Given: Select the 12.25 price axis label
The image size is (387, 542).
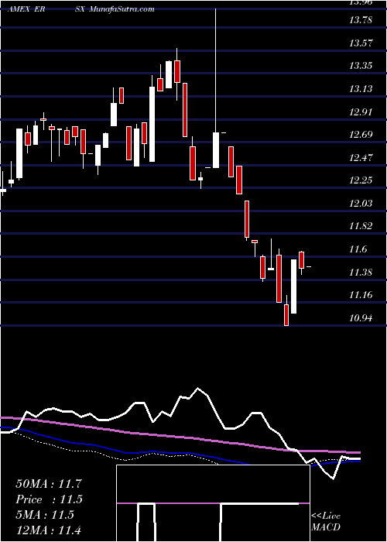Looking at the screenshot, I should click(x=361, y=180).
